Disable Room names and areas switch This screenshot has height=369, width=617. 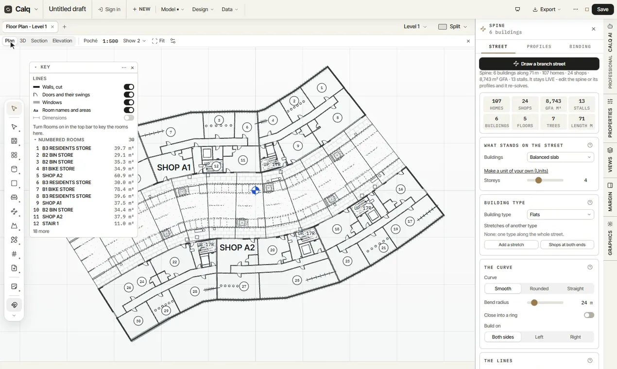pyautogui.click(x=129, y=110)
